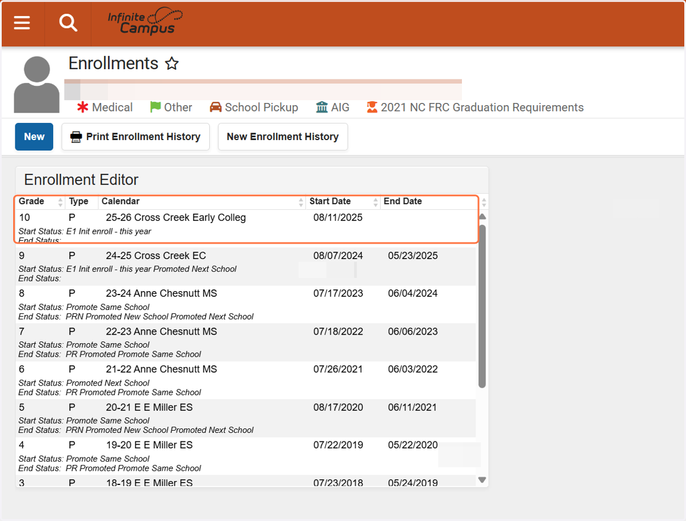Click end date 06/06/2023
This screenshot has height=521, width=686.
click(x=413, y=332)
